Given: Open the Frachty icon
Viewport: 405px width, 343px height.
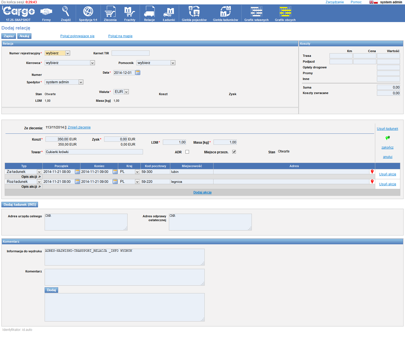Looking at the screenshot, I should [130, 12].
